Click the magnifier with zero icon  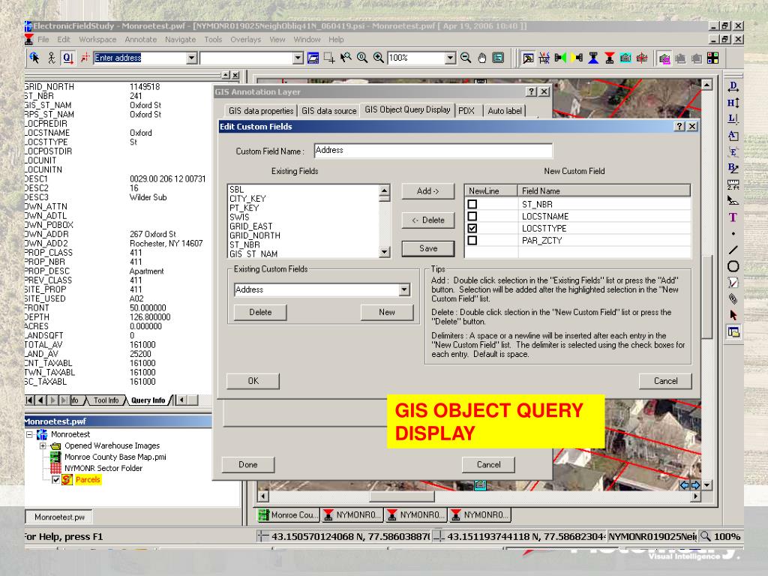362,58
